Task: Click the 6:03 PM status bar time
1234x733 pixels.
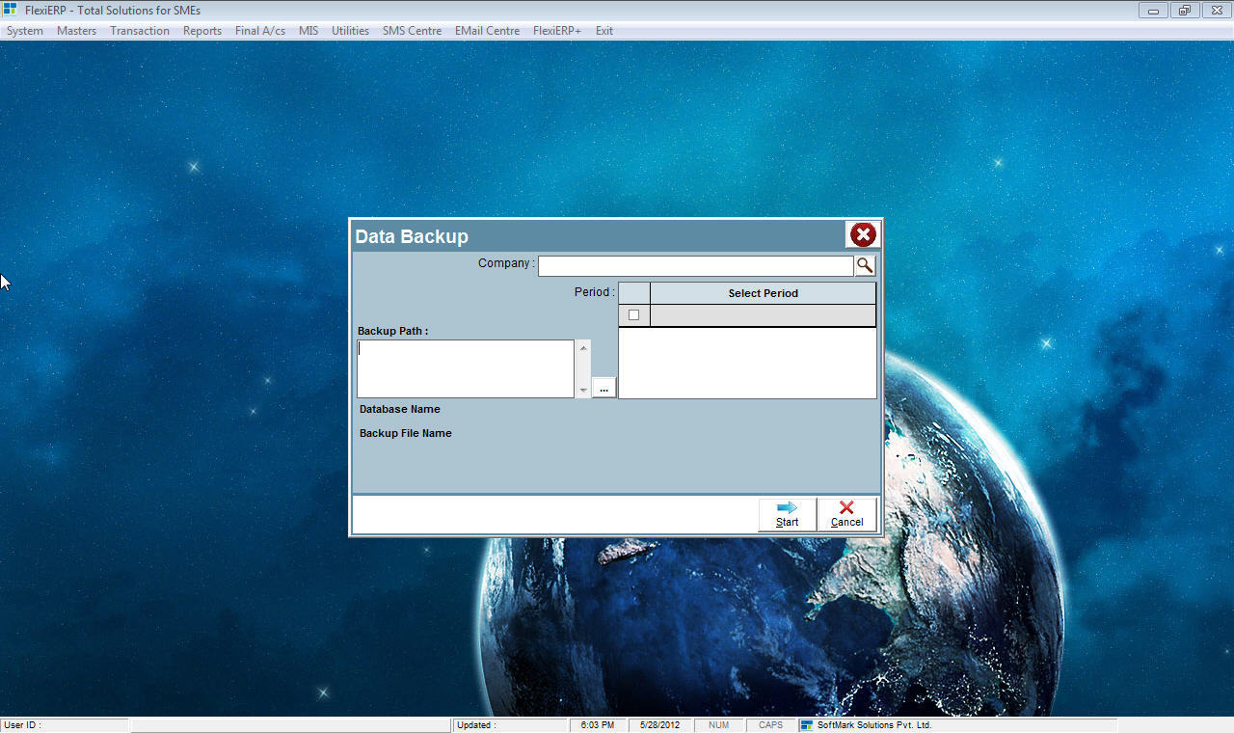Action: (598, 725)
